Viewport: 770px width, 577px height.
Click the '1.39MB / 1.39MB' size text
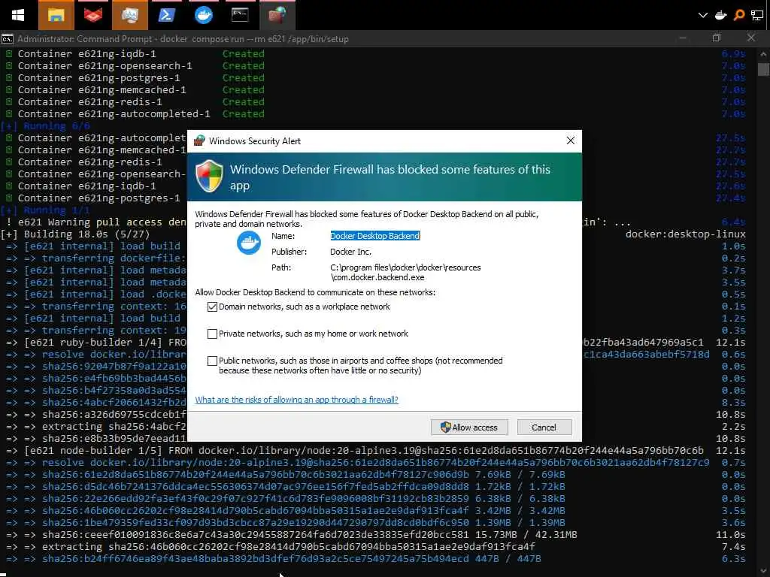[520, 523]
